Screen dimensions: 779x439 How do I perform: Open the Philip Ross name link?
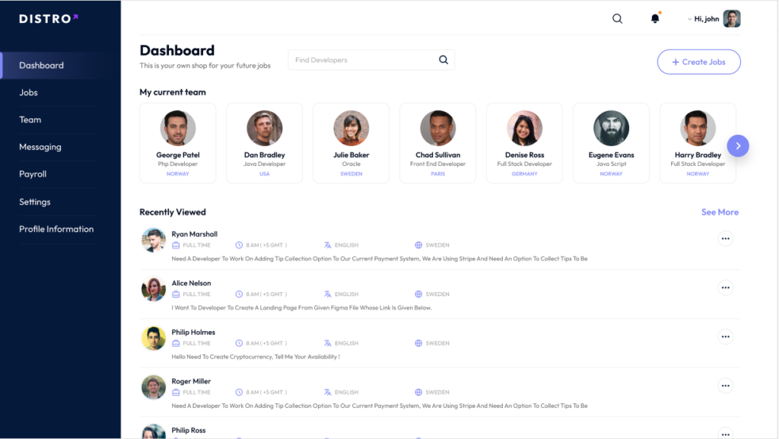pos(189,430)
